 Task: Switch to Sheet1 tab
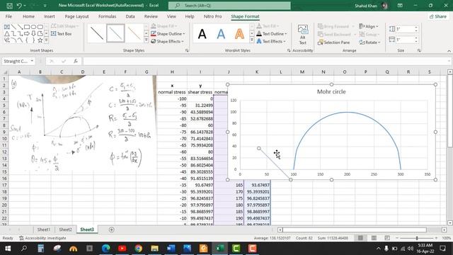[x=44, y=229]
